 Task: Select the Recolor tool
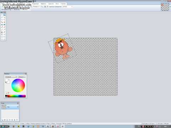pos(4,32)
